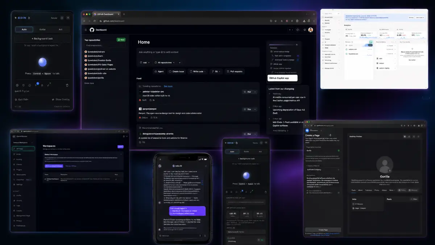The width and height of the screenshot is (435, 245).
Task: Open the GitHub hamburger navigation menu
Action: 86,30
